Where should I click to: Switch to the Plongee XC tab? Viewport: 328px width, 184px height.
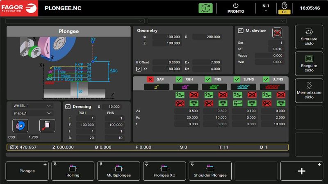point(164,171)
